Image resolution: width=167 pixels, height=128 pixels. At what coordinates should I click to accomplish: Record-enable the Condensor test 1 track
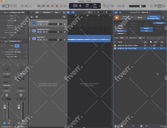coord(44,24)
